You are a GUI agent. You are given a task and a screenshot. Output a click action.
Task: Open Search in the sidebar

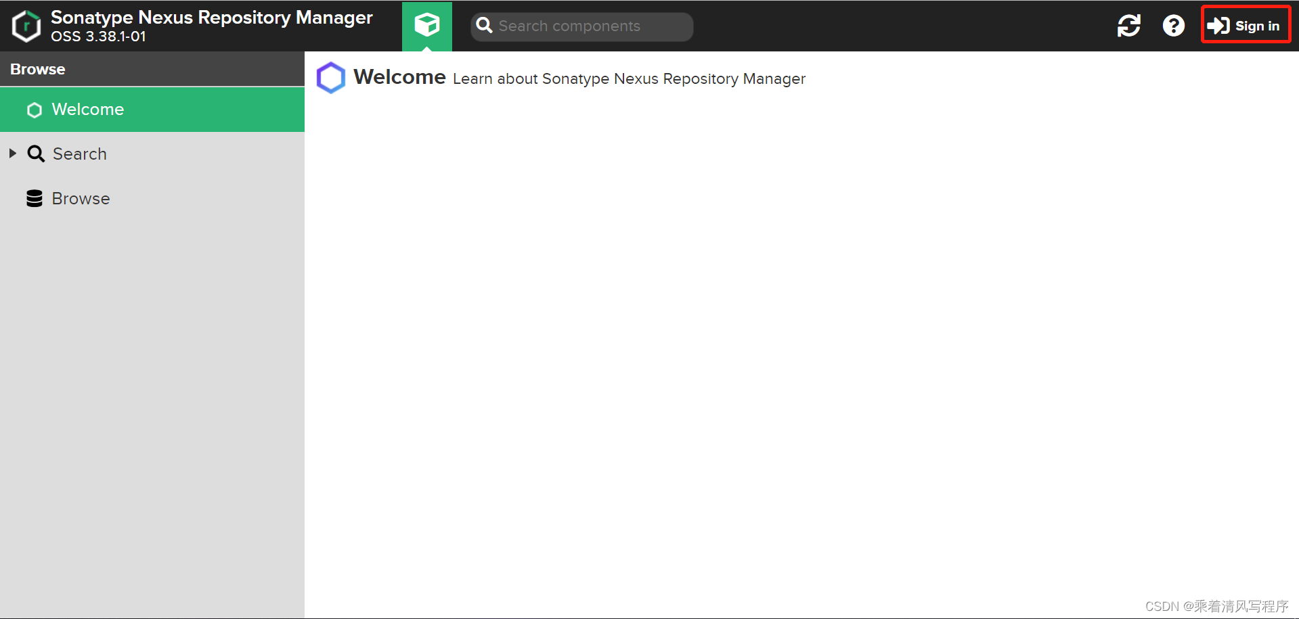pos(152,154)
